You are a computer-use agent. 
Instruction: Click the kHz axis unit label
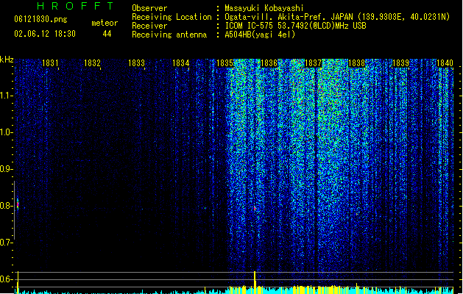pos(7,60)
